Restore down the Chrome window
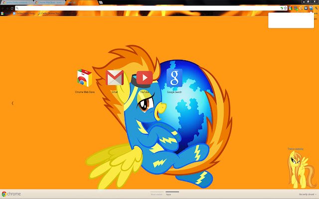This screenshot has height=199, width=319. (308, 1)
